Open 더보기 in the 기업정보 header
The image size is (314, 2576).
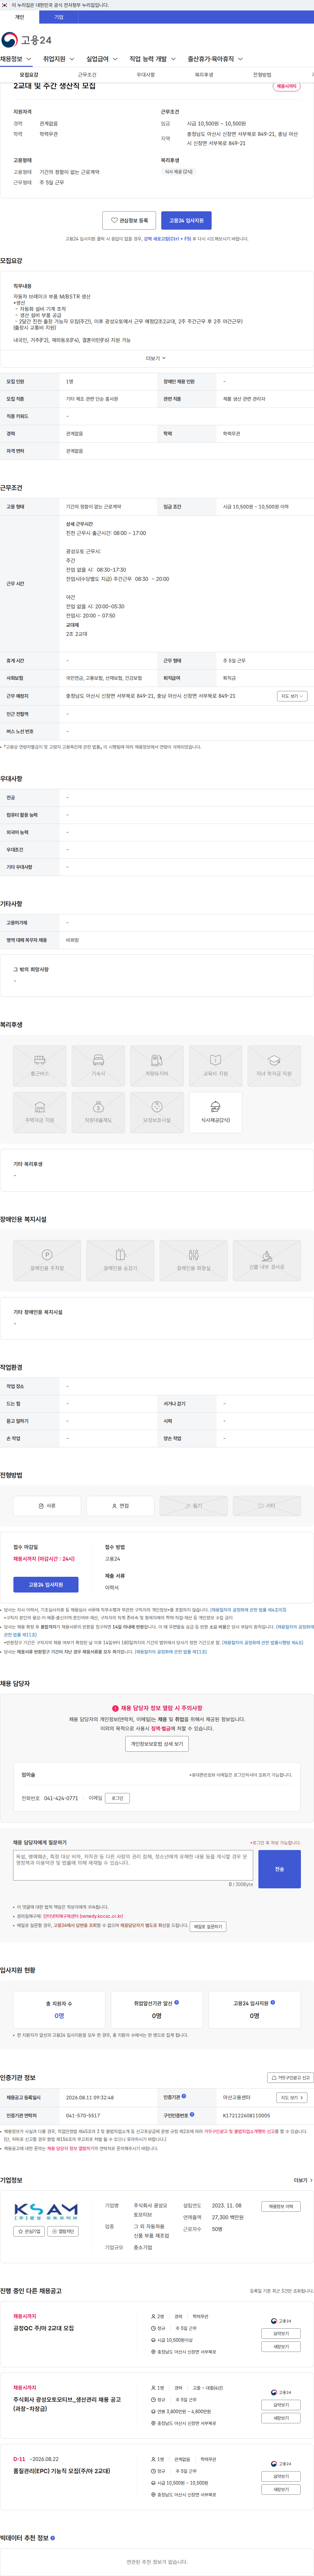pyautogui.click(x=303, y=2180)
